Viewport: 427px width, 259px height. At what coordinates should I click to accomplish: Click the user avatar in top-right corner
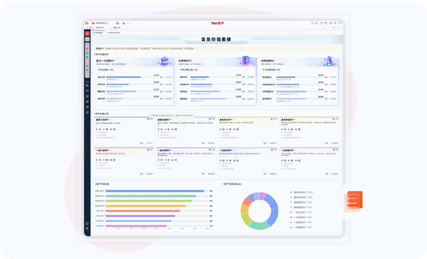pos(340,23)
